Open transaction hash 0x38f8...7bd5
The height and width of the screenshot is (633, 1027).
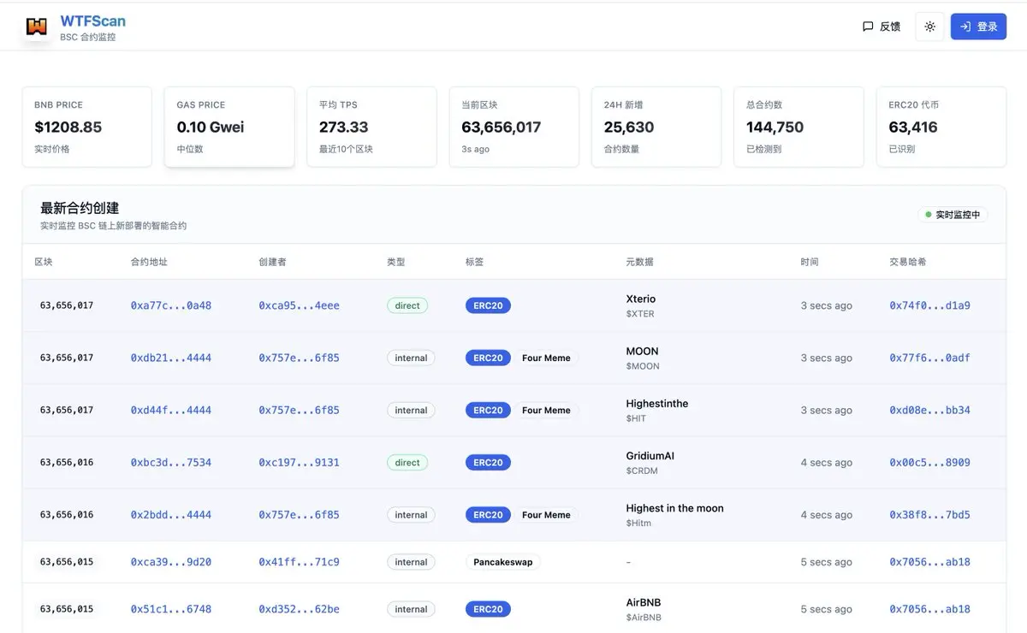(929, 515)
